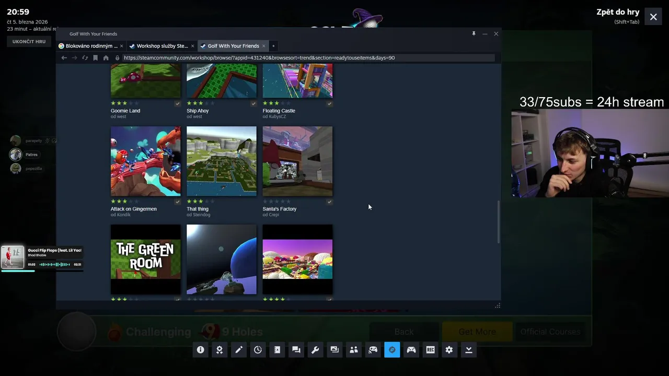Open 'The Green Room' thumbnail
Viewport: 669px width, 376px height.
[x=146, y=260]
